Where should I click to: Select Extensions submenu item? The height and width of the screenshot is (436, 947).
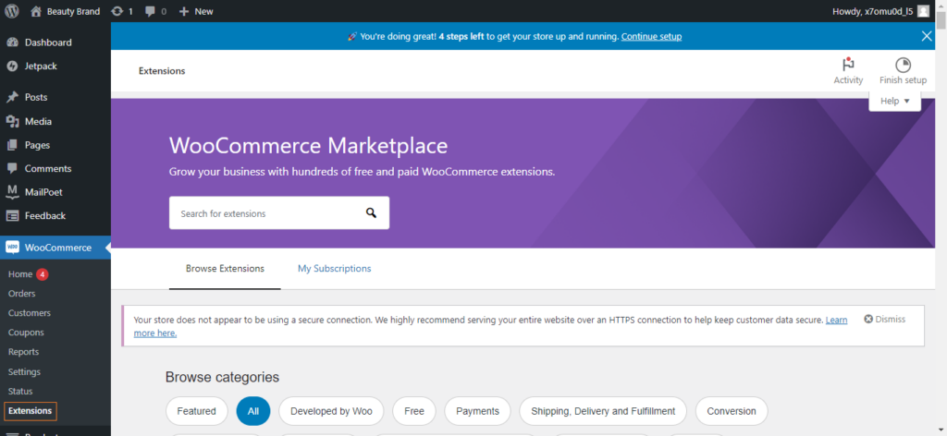[31, 411]
